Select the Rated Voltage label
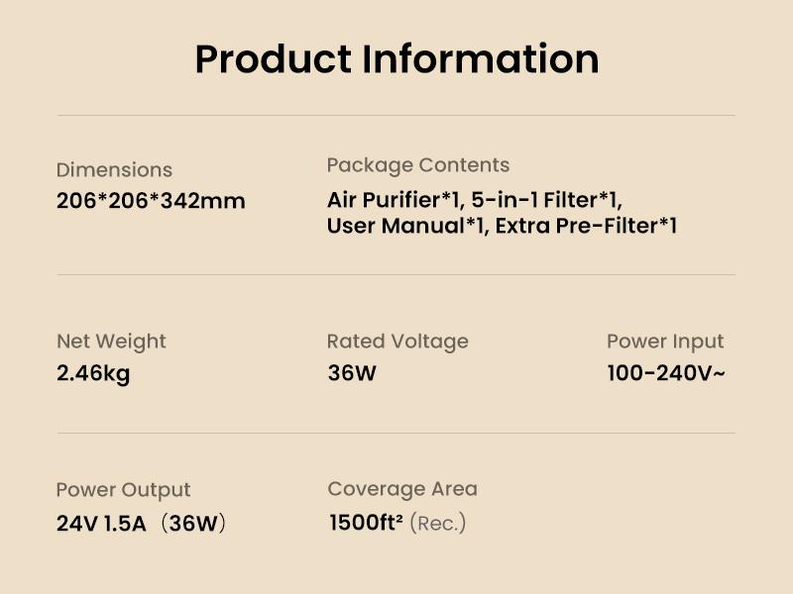This screenshot has width=793, height=594. click(x=397, y=342)
